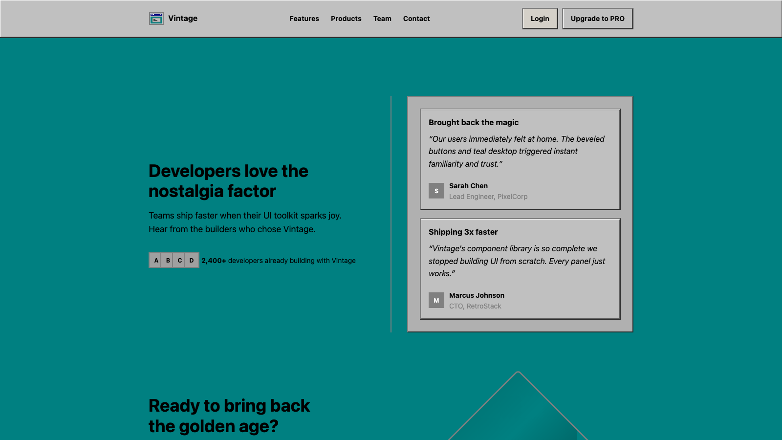The height and width of the screenshot is (440, 782).
Task: Click the name Marcus Johnson
Action: [477, 295]
